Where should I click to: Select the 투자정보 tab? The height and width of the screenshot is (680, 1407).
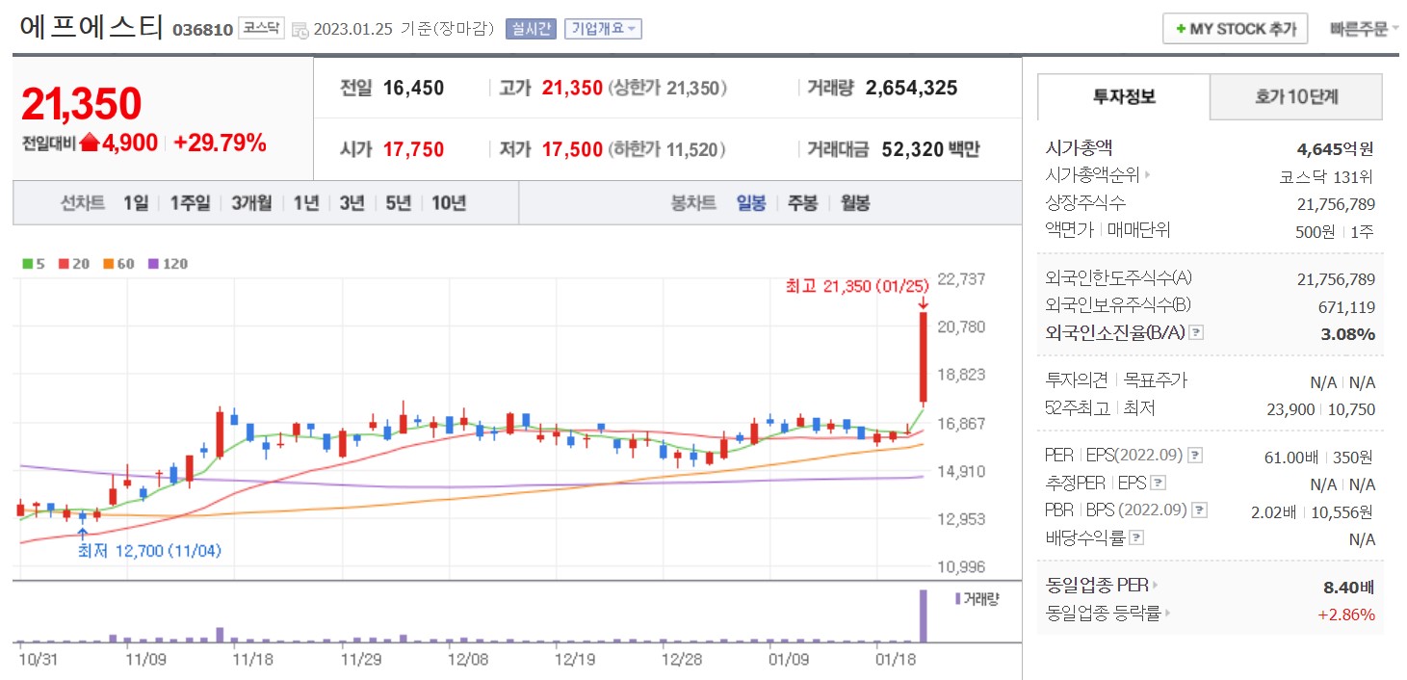(x=1122, y=97)
